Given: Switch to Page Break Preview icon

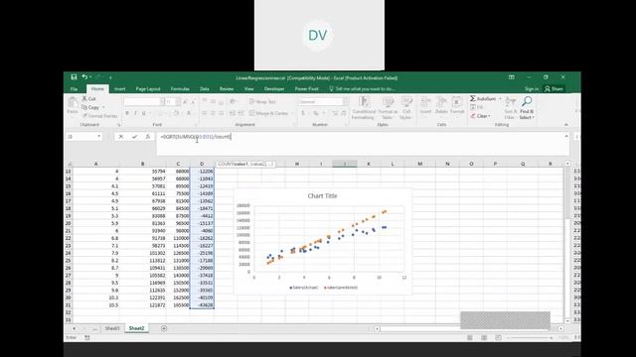Looking at the screenshot, I should (x=498, y=337).
